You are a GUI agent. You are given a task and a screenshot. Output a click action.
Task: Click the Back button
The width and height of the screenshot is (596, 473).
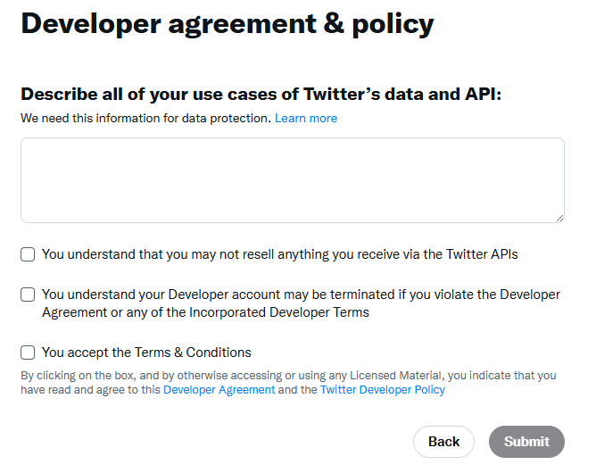[443, 442]
